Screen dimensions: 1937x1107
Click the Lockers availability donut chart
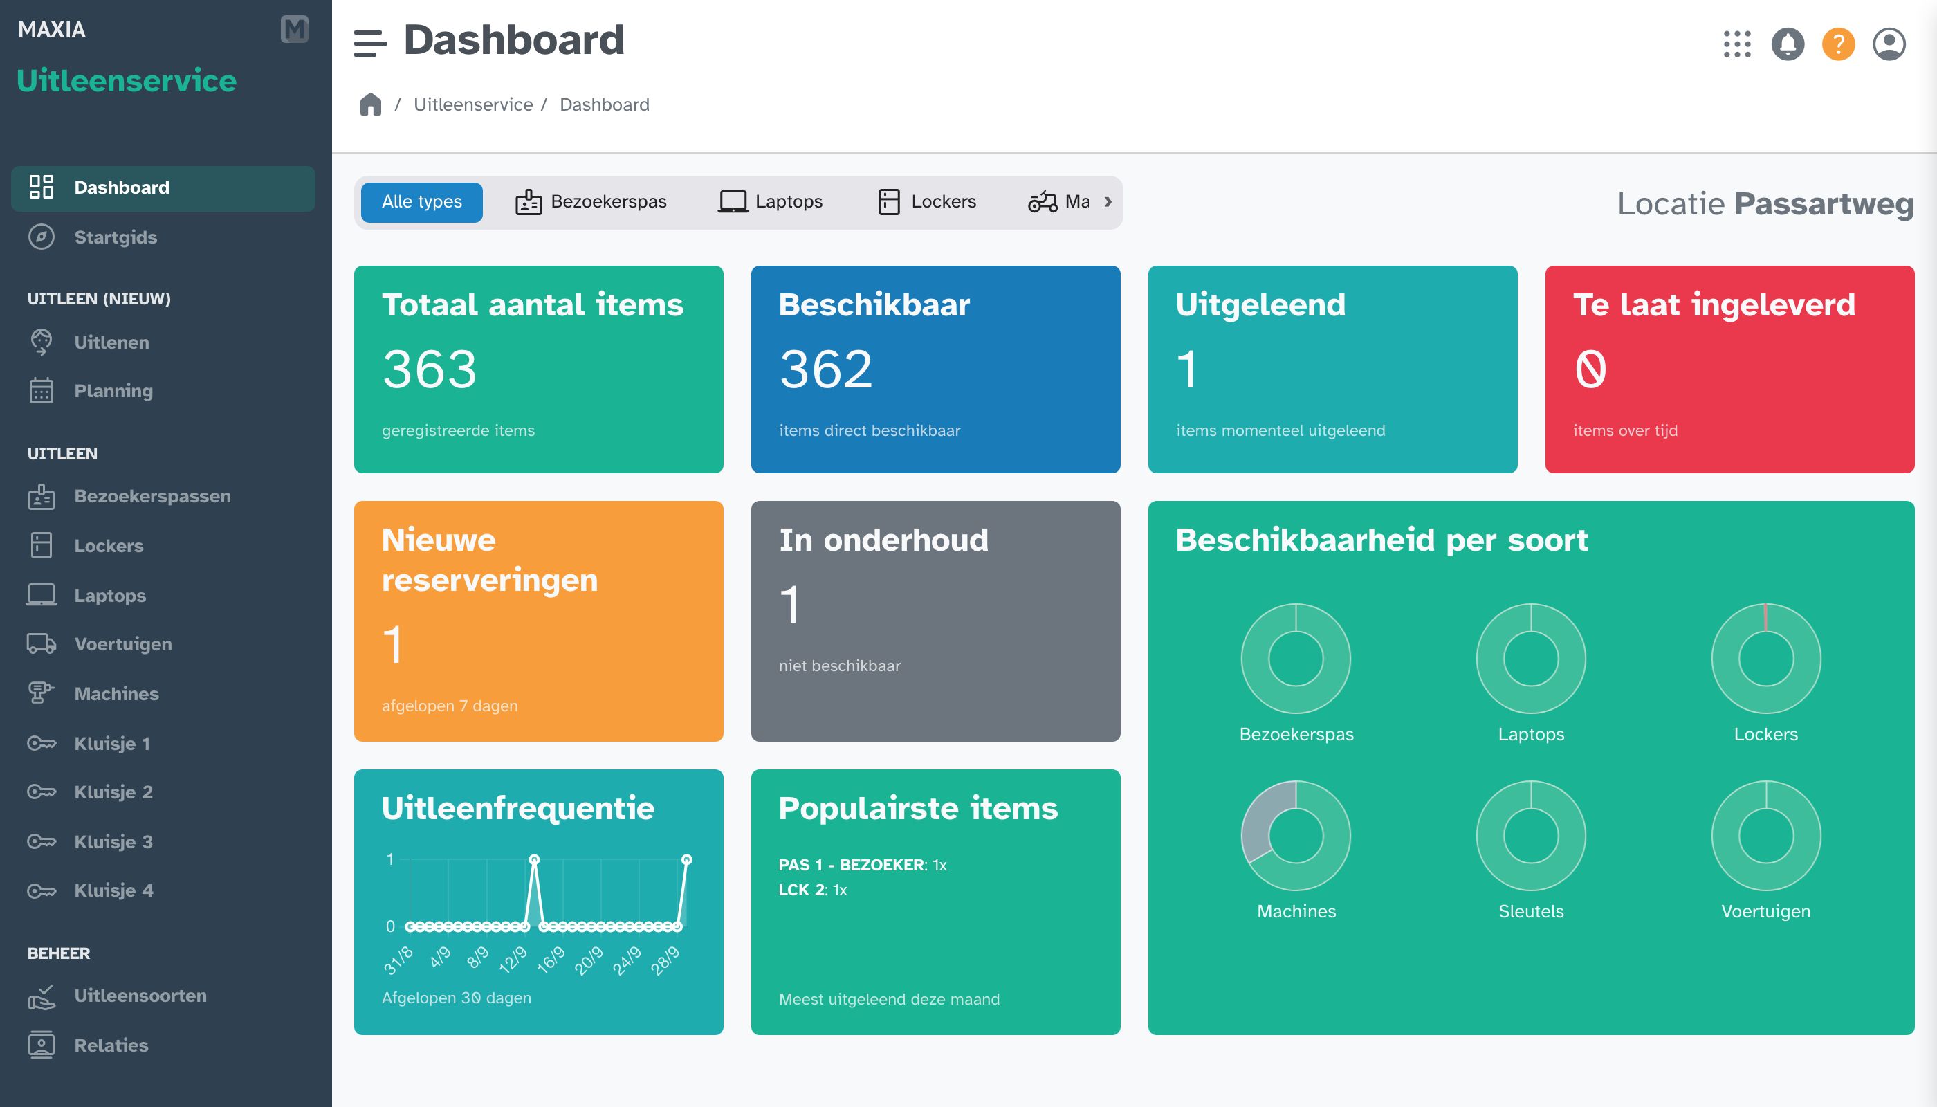pos(1766,659)
